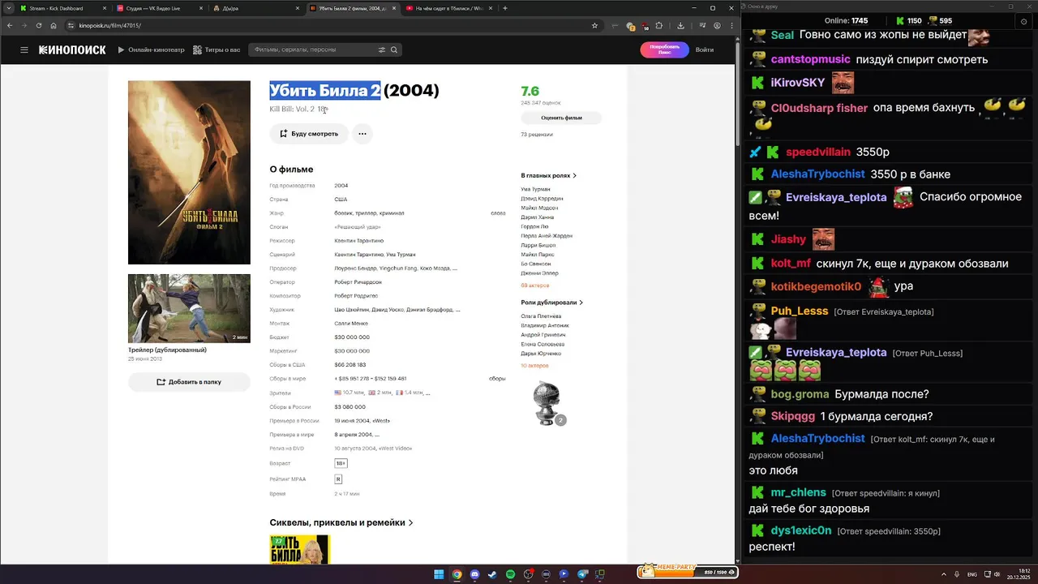This screenshot has height=584, width=1038.
Task: Open Steam from the taskbar
Action: [x=492, y=574]
